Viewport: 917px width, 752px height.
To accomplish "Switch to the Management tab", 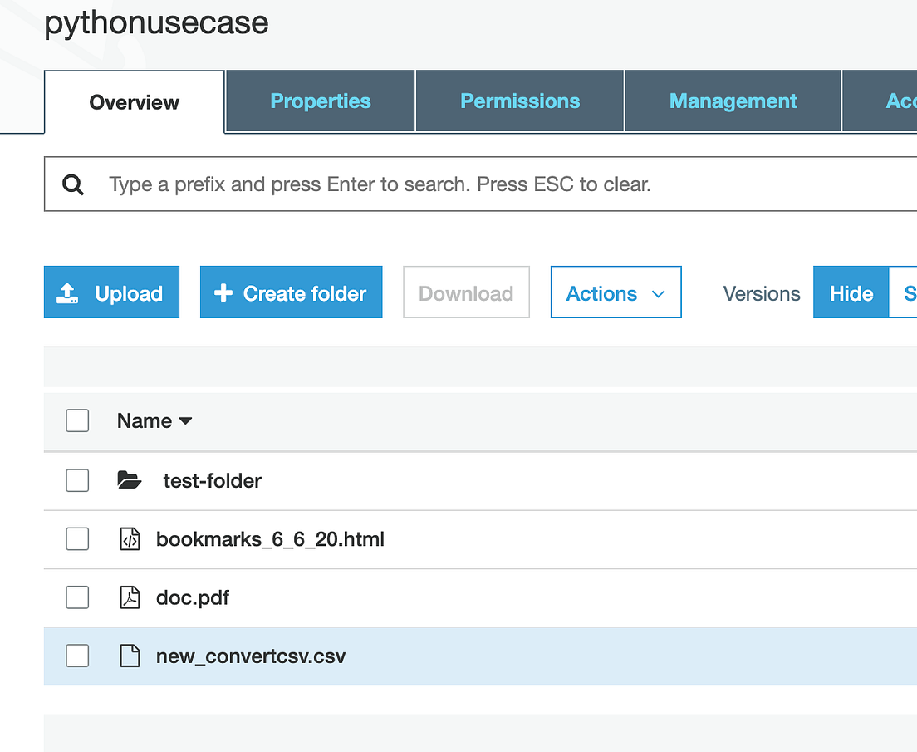I will 732,101.
